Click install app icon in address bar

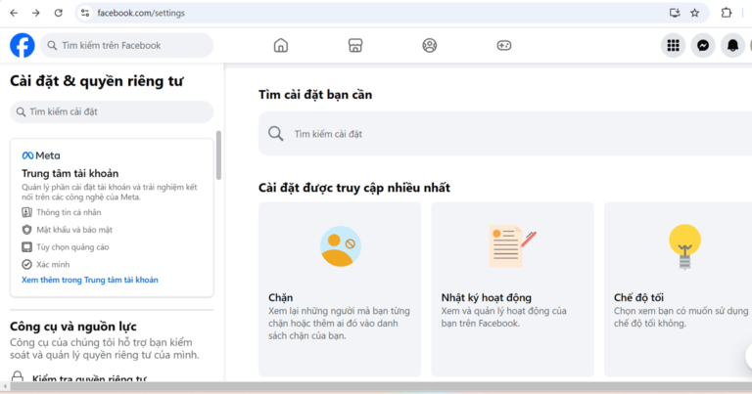click(675, 13)
